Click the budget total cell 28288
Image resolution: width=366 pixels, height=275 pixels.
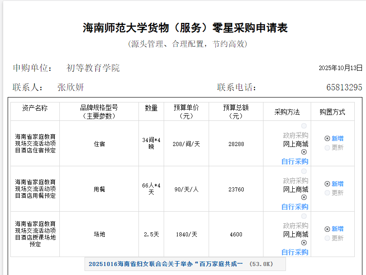pyautogui.click(x=236, y=144)
